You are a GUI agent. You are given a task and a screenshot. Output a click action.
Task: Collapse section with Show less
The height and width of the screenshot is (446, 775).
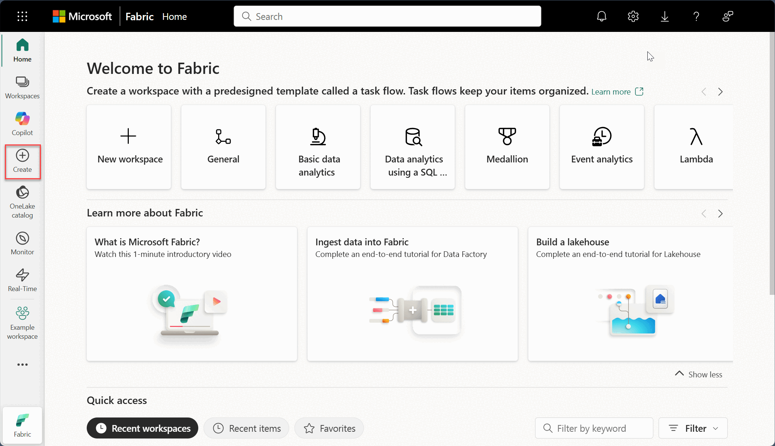[699, 374]
